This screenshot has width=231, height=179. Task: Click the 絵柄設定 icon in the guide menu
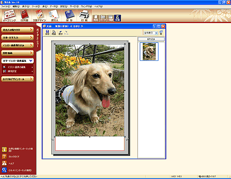point(5,71)
